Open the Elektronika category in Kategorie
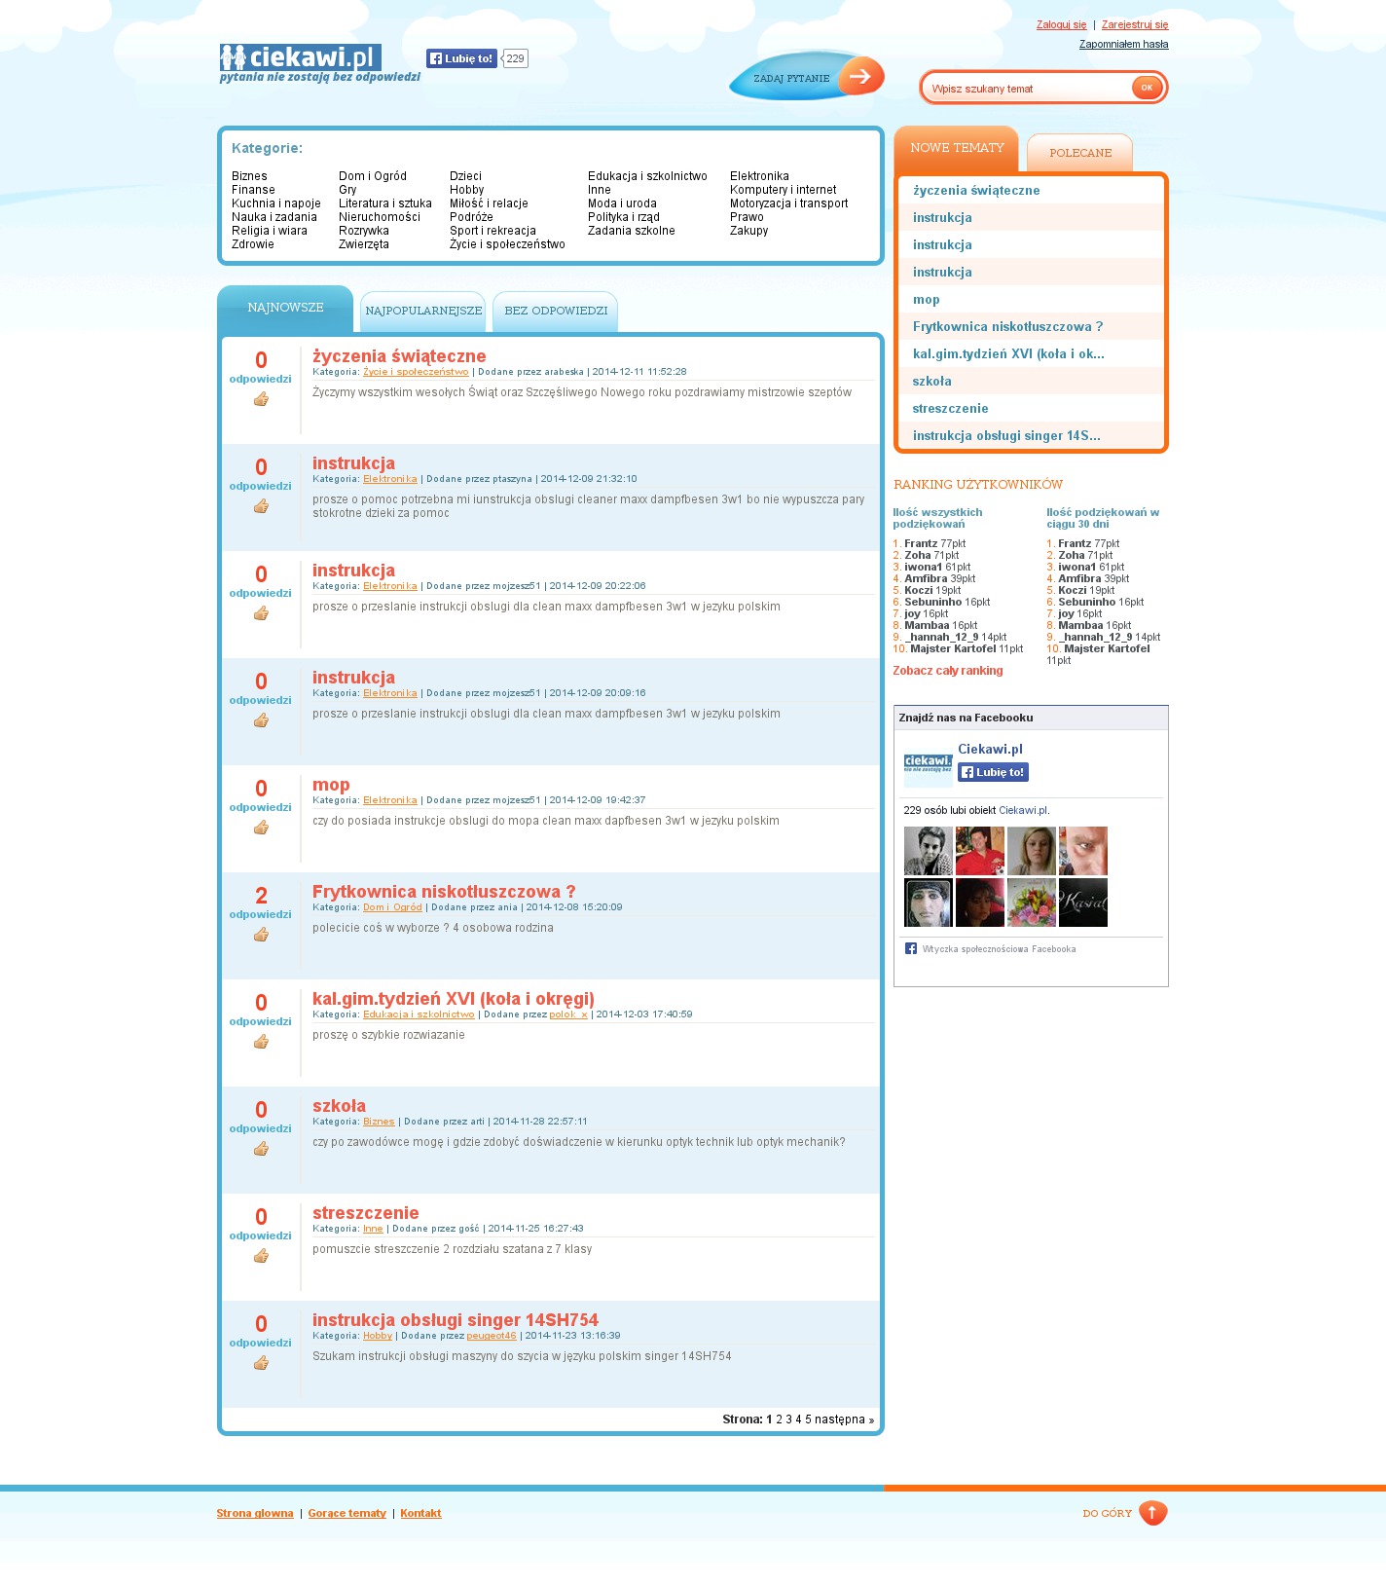The image size is (1386, 1585). pyautogui.click(x=759, y=176)
